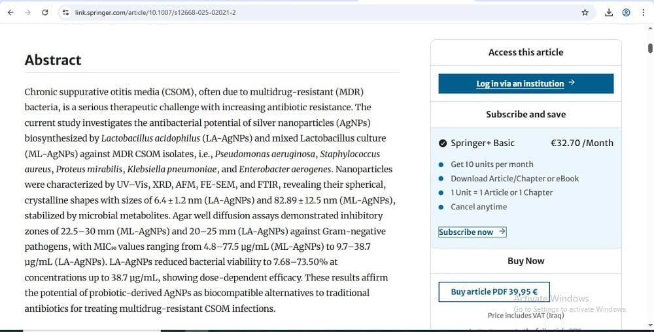654x332 pixels.
Task: Click the address bar URL field
Action: [325, 12]
